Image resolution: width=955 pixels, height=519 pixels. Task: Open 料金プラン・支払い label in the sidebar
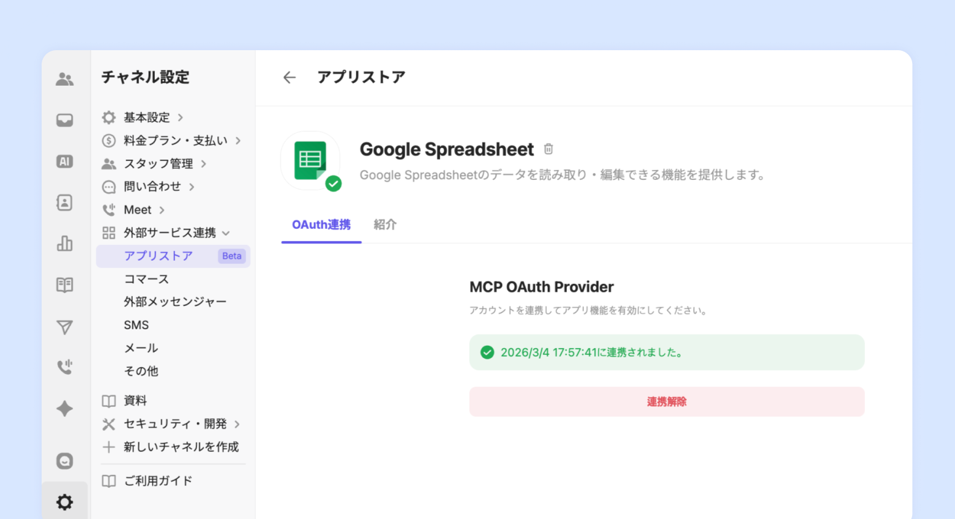coord(176,141)
